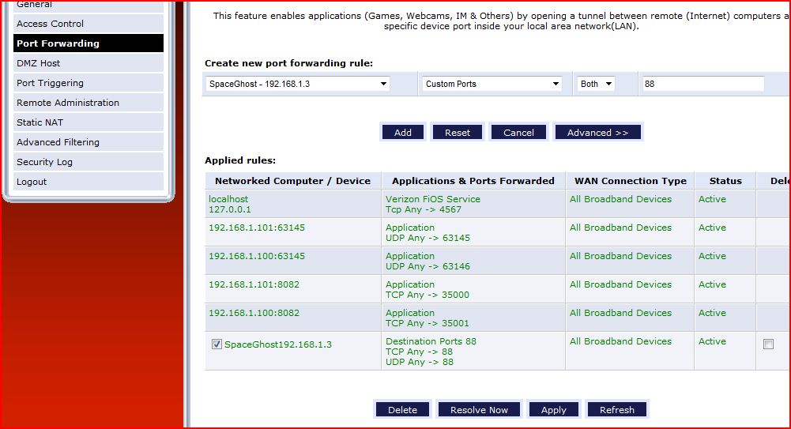Click the Status column header
This screenshot has width=791, height=429.
coord(725,181)
